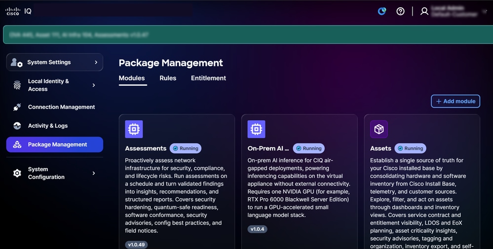Switch to the Rules tab
Image resolution: width=493 pixels, height=249 pixels.
[168, 78]
